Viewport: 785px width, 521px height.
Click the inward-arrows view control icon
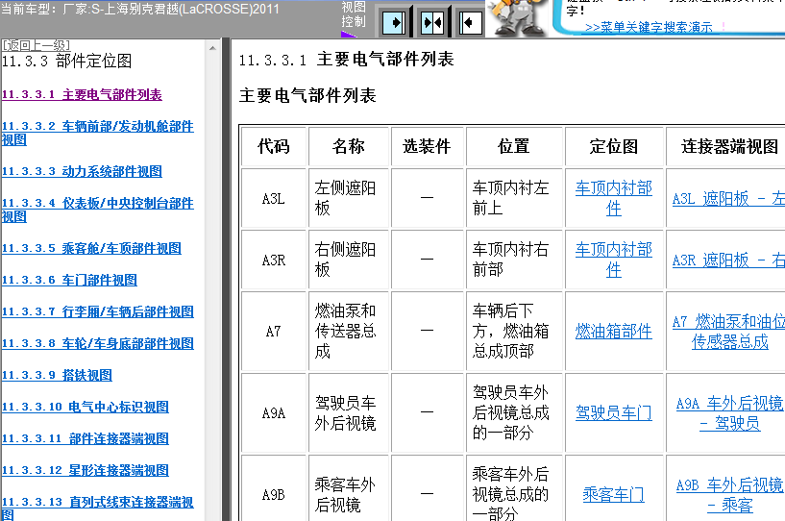point(432,22)
